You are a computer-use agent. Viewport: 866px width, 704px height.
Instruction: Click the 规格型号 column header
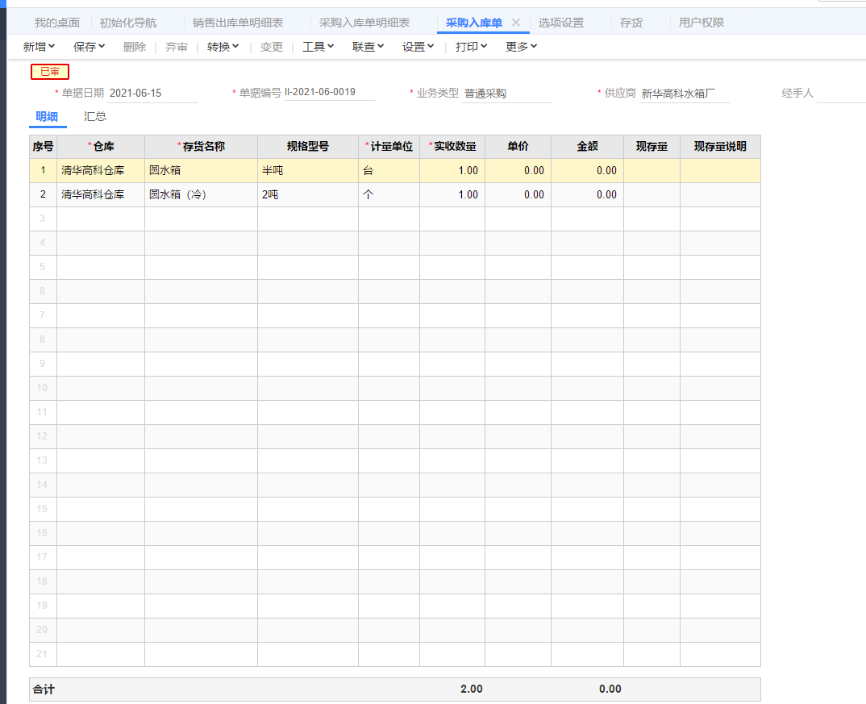308,147
